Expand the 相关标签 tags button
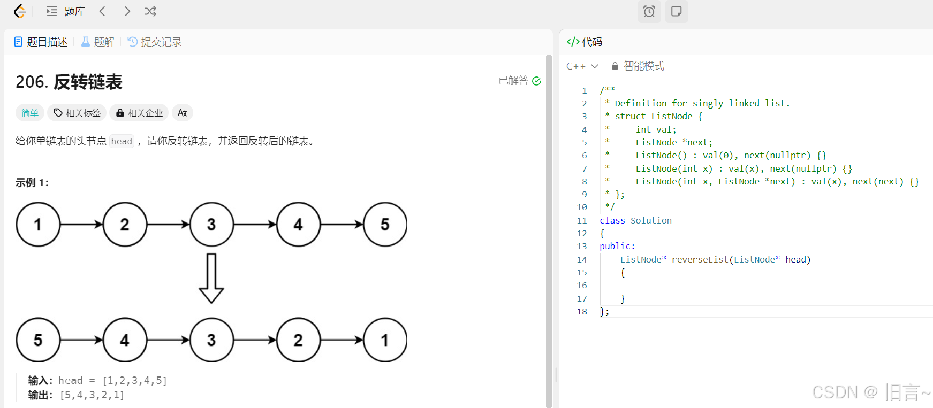This screenshot has height=408, width=933. click(x=77, y=113)
